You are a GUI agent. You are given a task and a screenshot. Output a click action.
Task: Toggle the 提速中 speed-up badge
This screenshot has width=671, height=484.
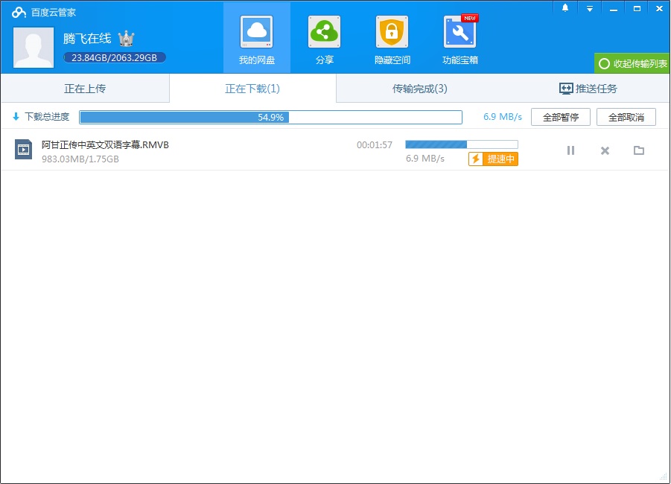coord(493,159)
